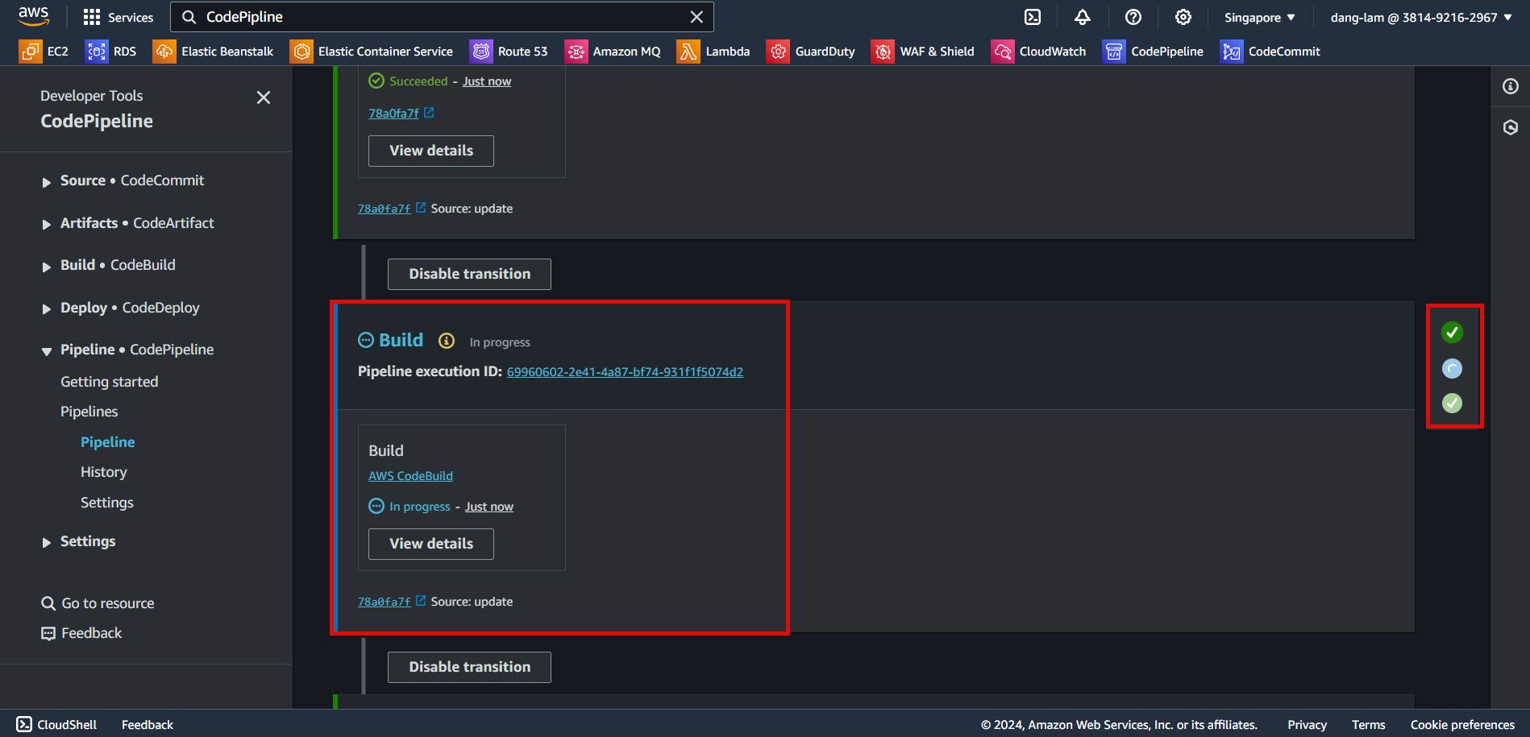The height and width of the screenshot is (737, 1530).
Task: Disable transition below the Build stage
Action: click(469, 667)
